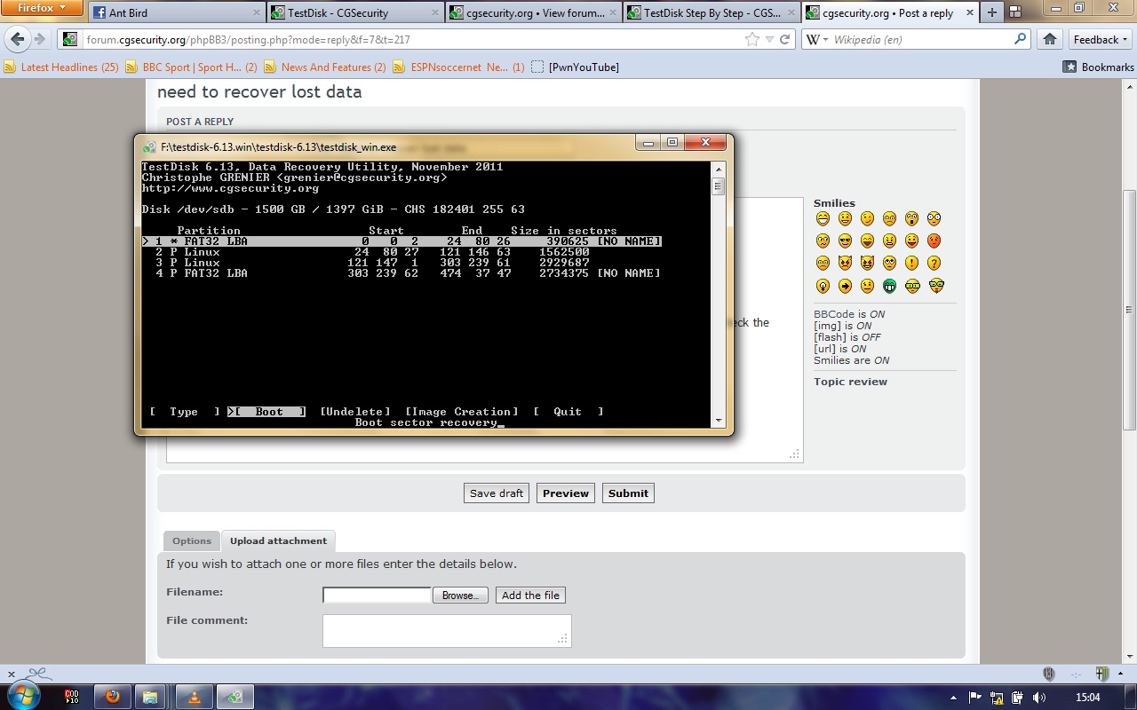Insert the bearded geek smiley with glasses
The image size is (1137, 710).
point(935,286)
